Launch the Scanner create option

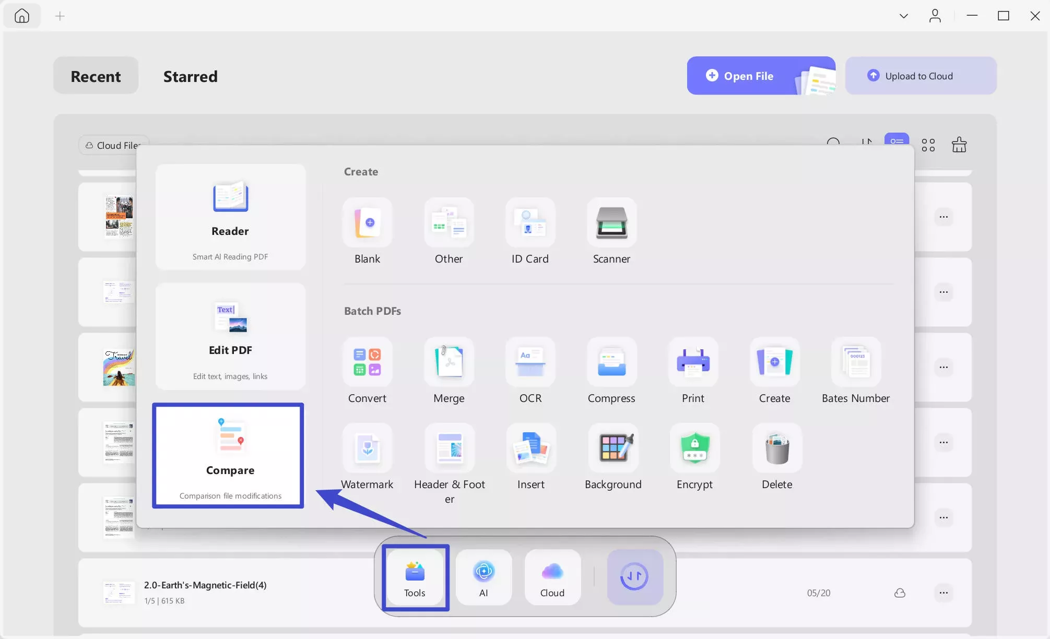611,223
